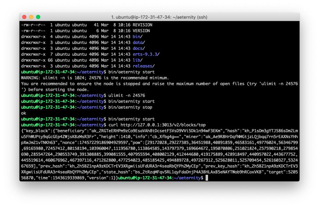The height and width of the screenshot is (207, 319).
Task: Click the terminal cursor block at the last prompt
Action: coord(207,178)
